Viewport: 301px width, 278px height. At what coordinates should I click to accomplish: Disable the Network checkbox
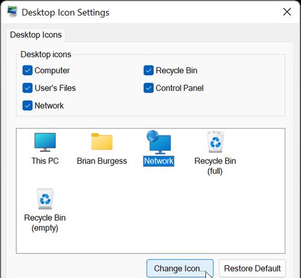click(28, 105)
